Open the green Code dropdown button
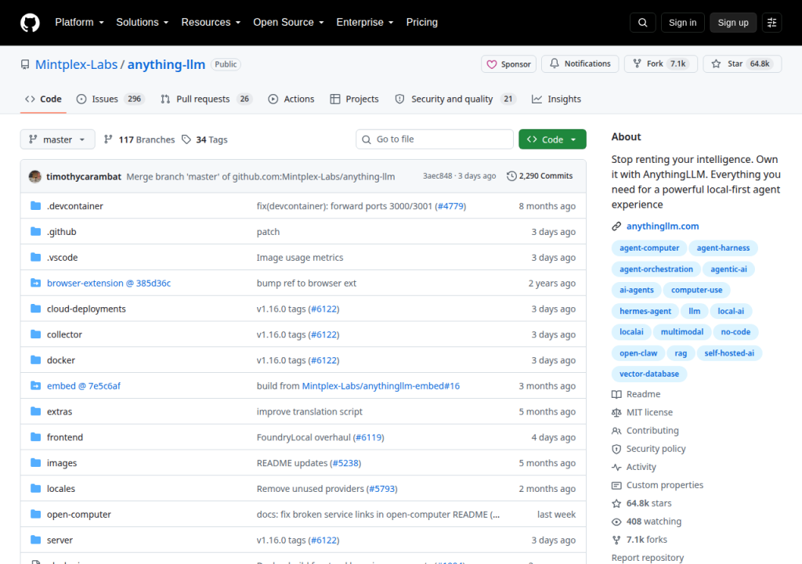 click(552, 139)
